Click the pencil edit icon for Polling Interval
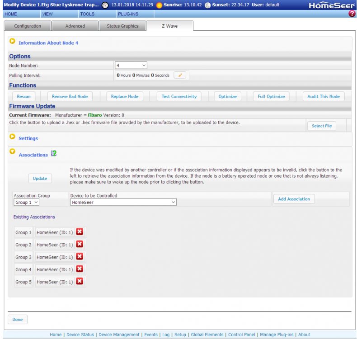 click(x=180, y=75)
